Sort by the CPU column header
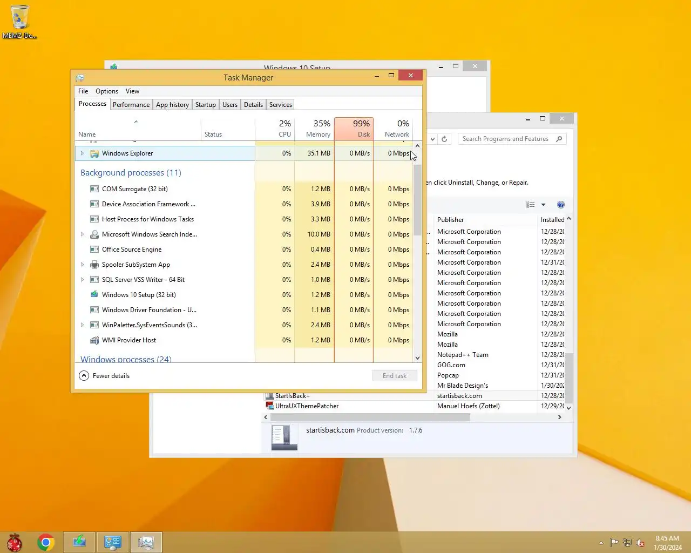 [275, 129]
